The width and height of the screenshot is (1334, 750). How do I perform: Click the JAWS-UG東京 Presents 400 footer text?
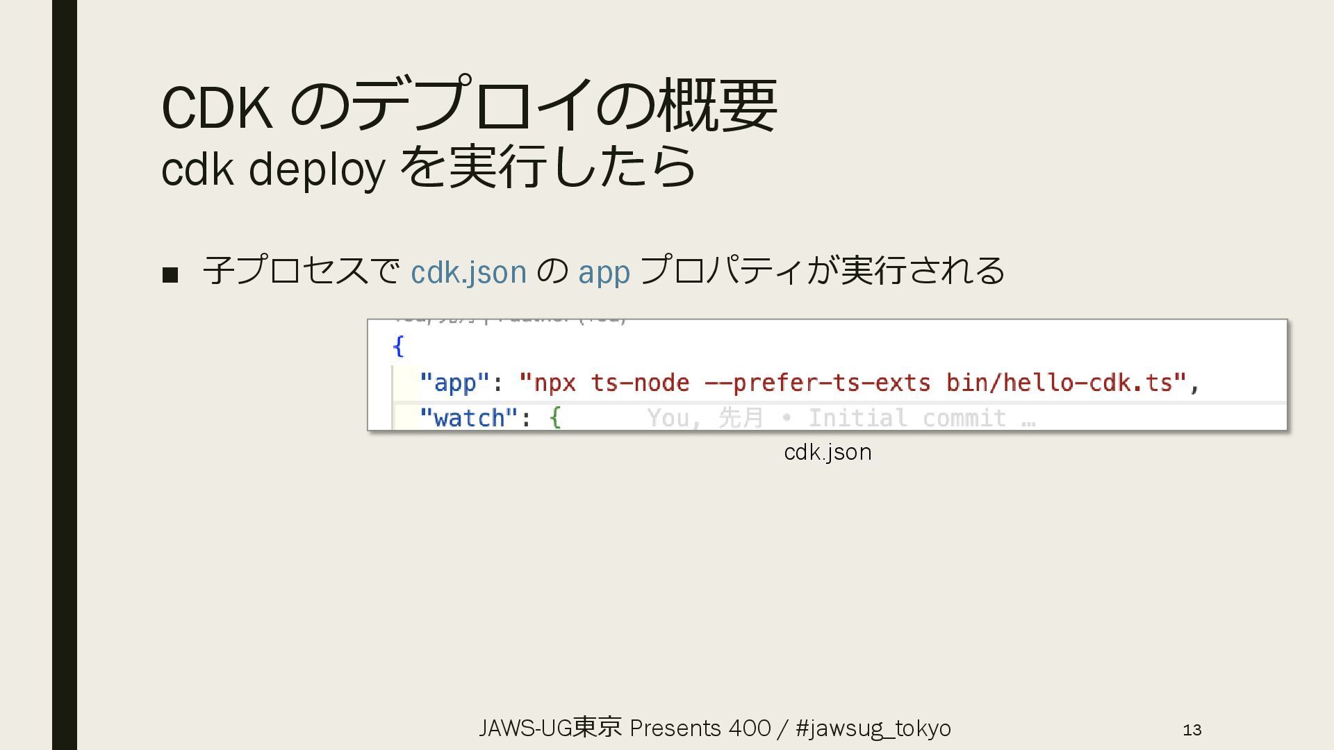pos(624,728)
